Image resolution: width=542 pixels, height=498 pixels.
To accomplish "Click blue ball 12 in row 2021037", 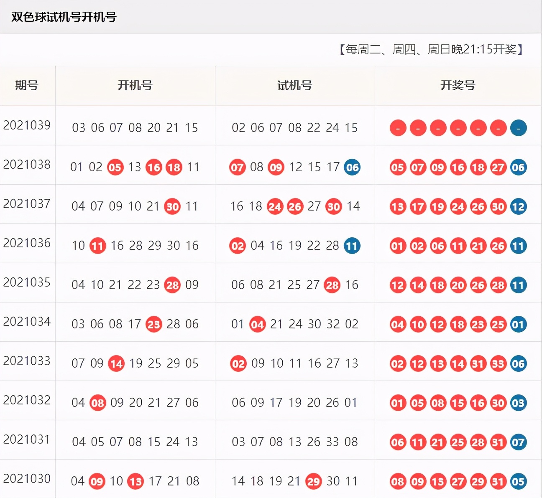I will coord(518,207).
